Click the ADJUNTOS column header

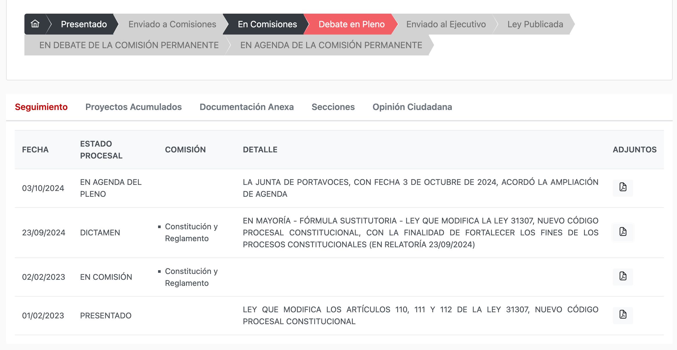(x=634, y=150)
